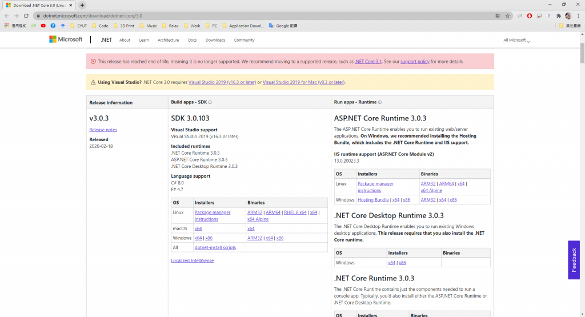Open the Feedback side button
Screen dimensions: 585x317
[574, 260]
